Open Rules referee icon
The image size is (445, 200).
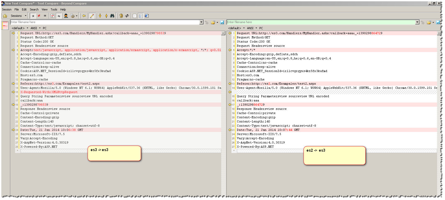(x=66, y=16)
